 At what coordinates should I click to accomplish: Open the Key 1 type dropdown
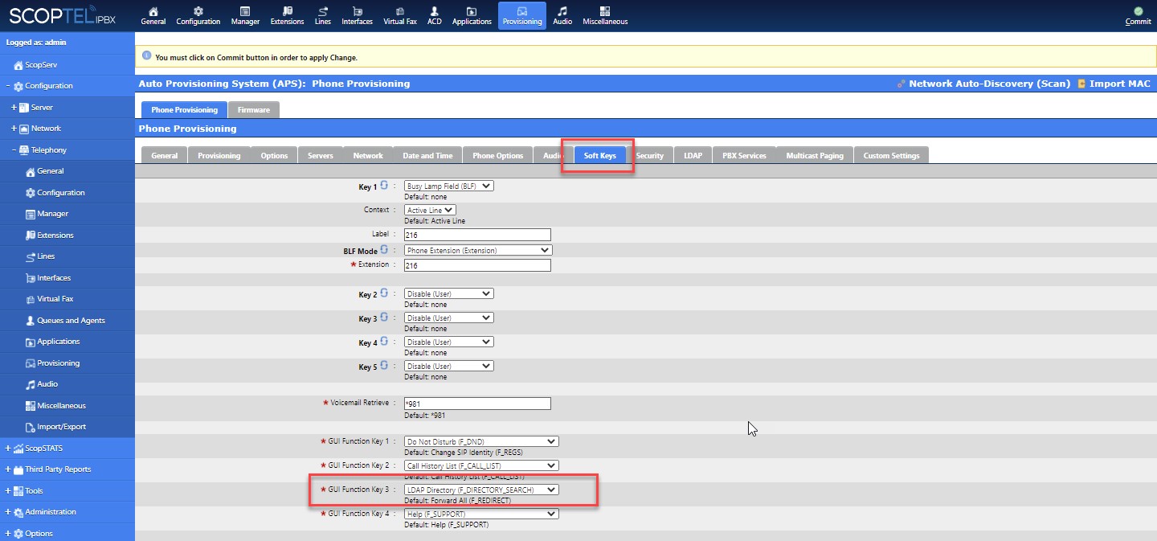(x=449, y=186)
